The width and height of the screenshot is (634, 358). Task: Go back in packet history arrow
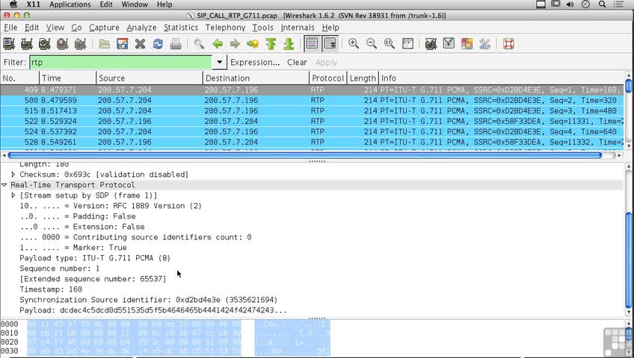pyautogui.click(x=218, y=43)
